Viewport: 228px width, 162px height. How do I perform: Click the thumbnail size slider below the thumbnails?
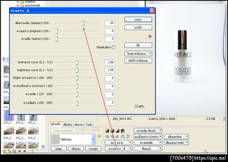click(x=32, y=151)
